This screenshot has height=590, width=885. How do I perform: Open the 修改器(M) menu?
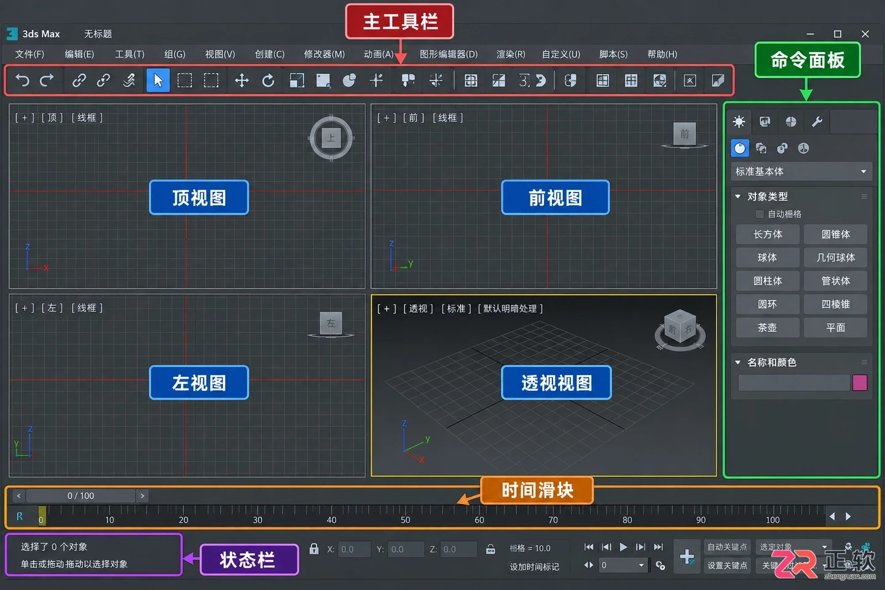coord(324,54)
